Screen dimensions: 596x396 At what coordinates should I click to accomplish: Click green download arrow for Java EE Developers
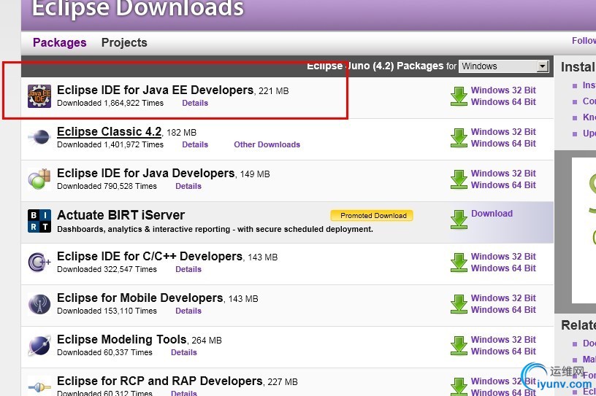(x=459, y=96)
